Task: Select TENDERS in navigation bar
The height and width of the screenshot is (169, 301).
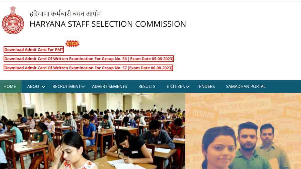Action: (206, 86)
